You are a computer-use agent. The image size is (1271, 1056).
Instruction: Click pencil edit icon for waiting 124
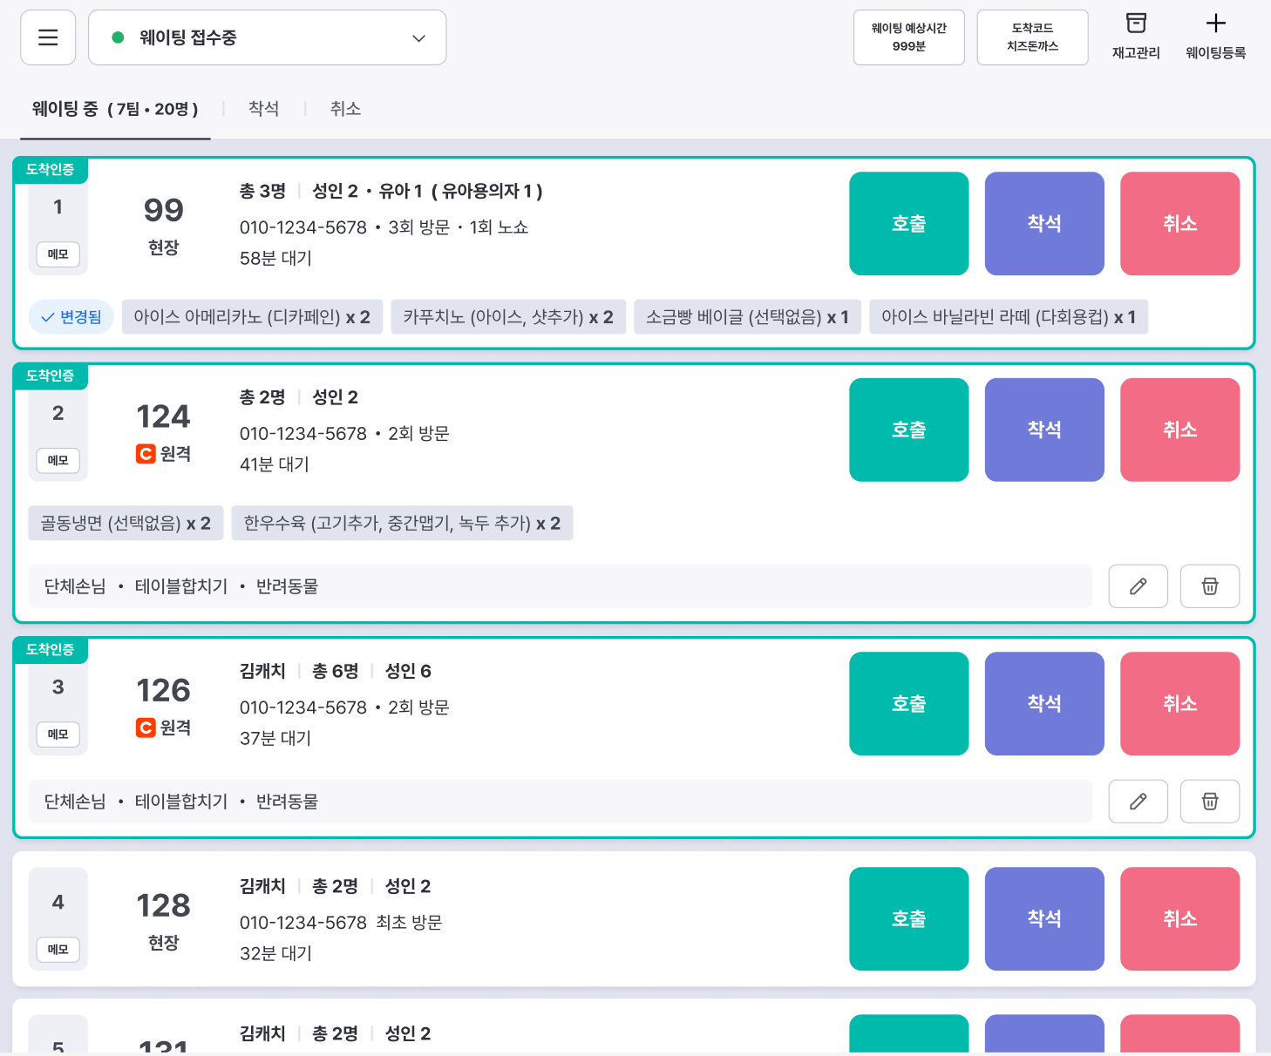(1138, 586)
